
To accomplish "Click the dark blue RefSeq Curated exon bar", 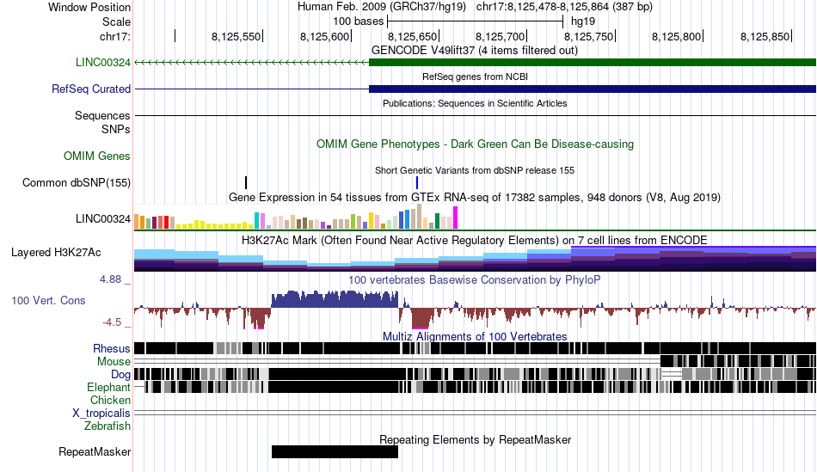I will [593, 89].
